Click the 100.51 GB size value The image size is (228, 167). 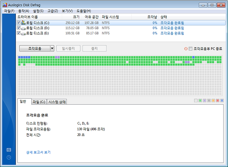click(x=73, y=33)
